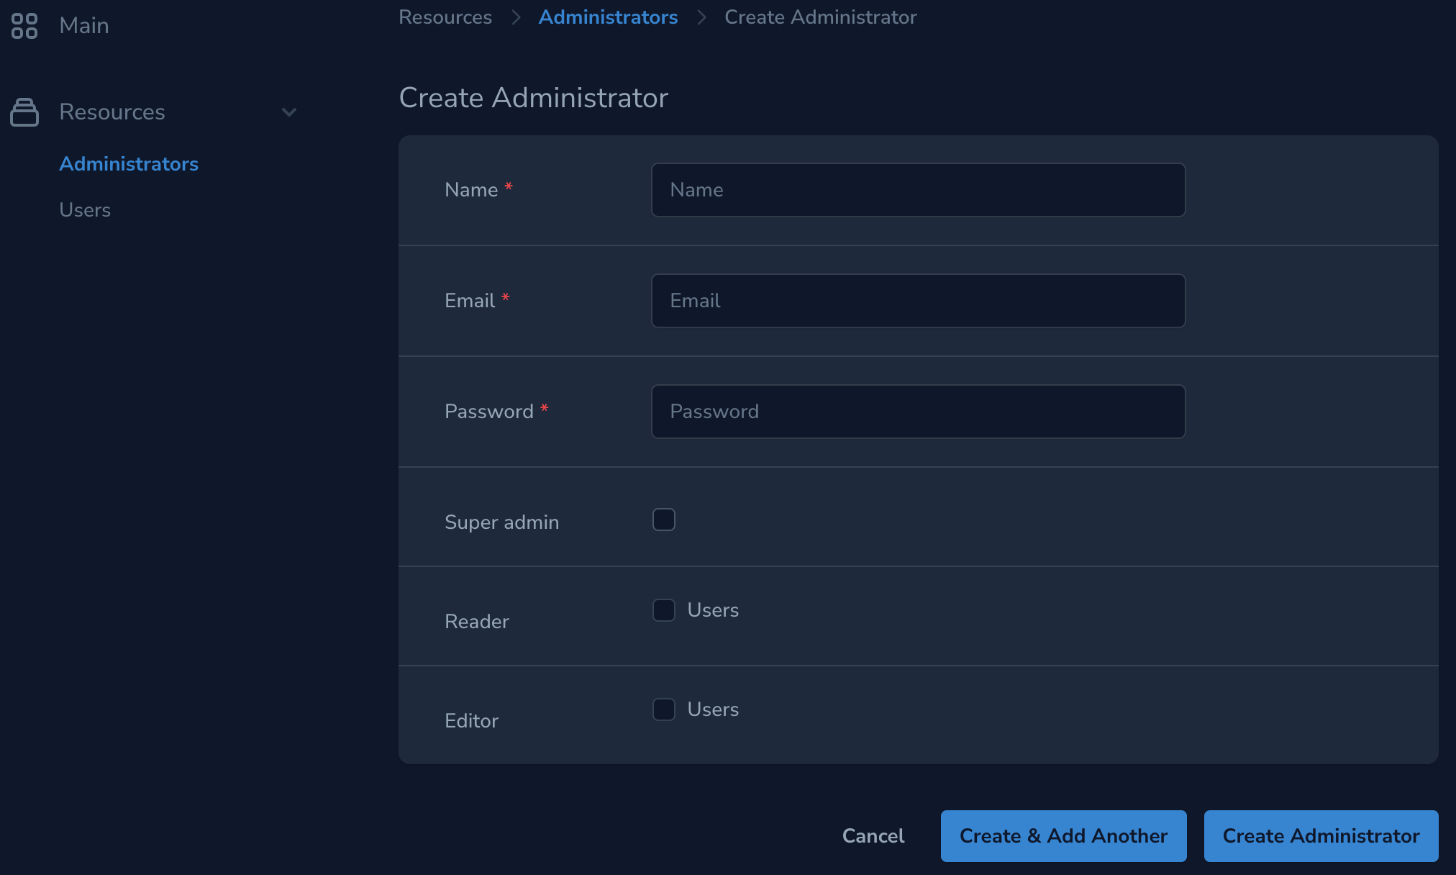Image resolution: width=1456 pixels, height=875 pixels.
Task: Click the Main dashboard grid icon
Action: pyautogui.click(x=24, y=26)
